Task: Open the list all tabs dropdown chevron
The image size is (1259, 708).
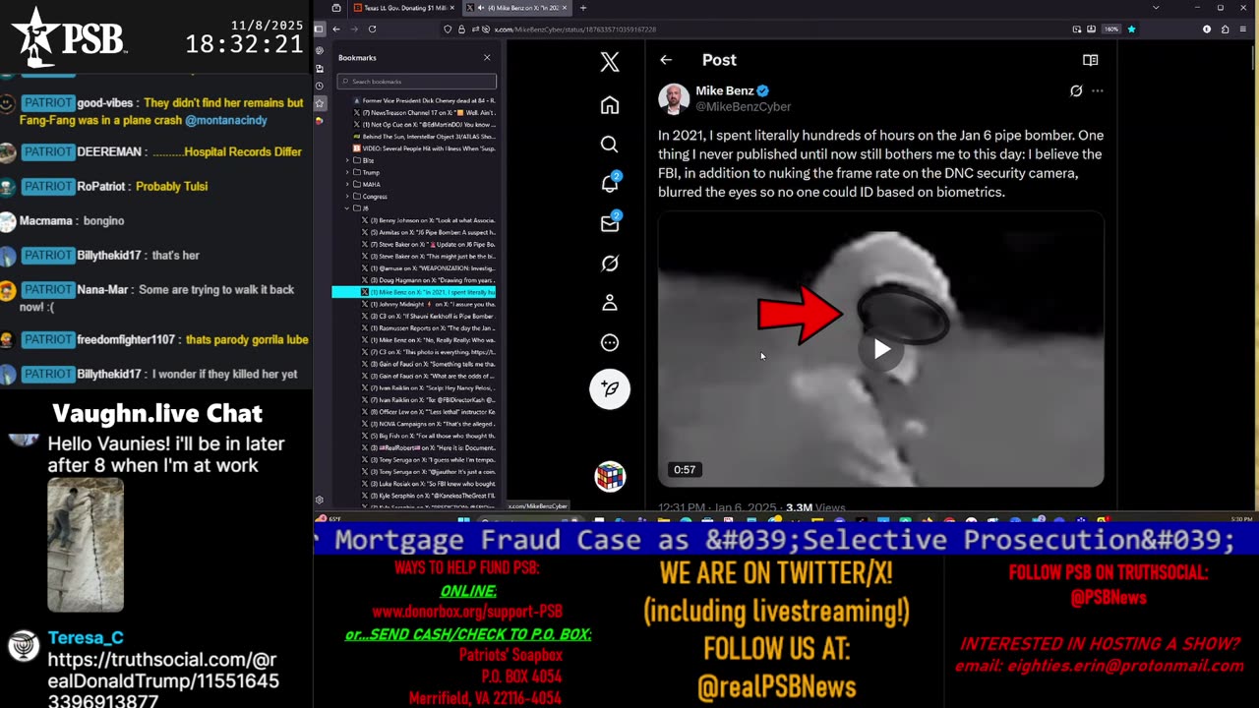Action: (x=1156, y=8)
